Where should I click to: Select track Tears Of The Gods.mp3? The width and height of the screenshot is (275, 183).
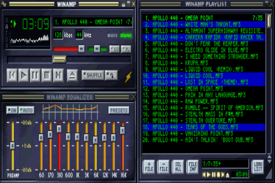coord(203,127)
